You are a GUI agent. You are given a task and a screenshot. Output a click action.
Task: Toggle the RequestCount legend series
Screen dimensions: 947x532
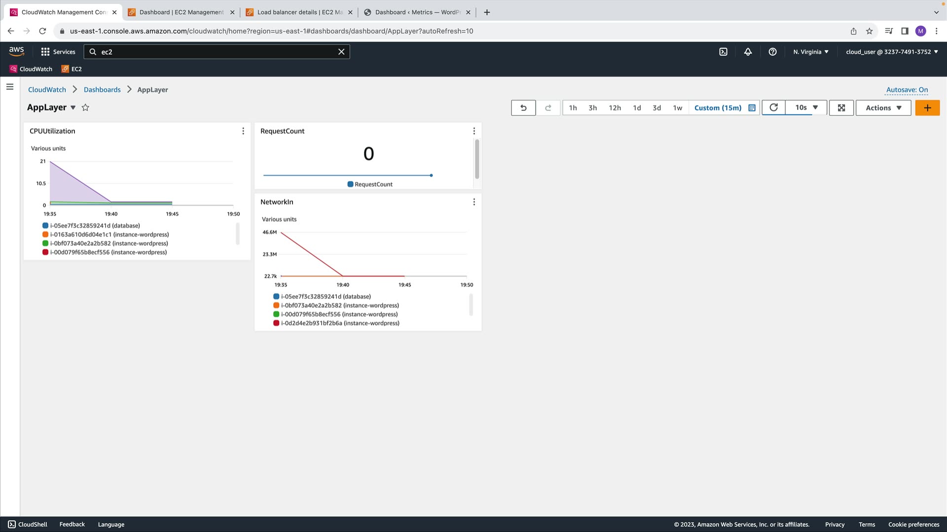[x=370, y=184]
